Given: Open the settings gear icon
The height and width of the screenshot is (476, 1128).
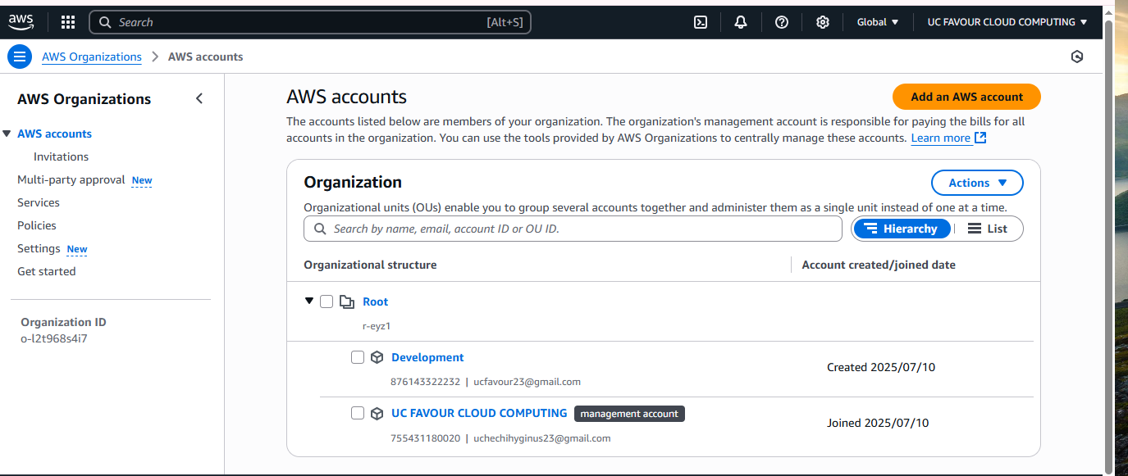Looking at the screenshot, I should (x=823, y=22).
